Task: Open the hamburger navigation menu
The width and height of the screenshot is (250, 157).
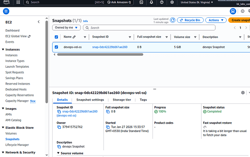Action: 6,11
